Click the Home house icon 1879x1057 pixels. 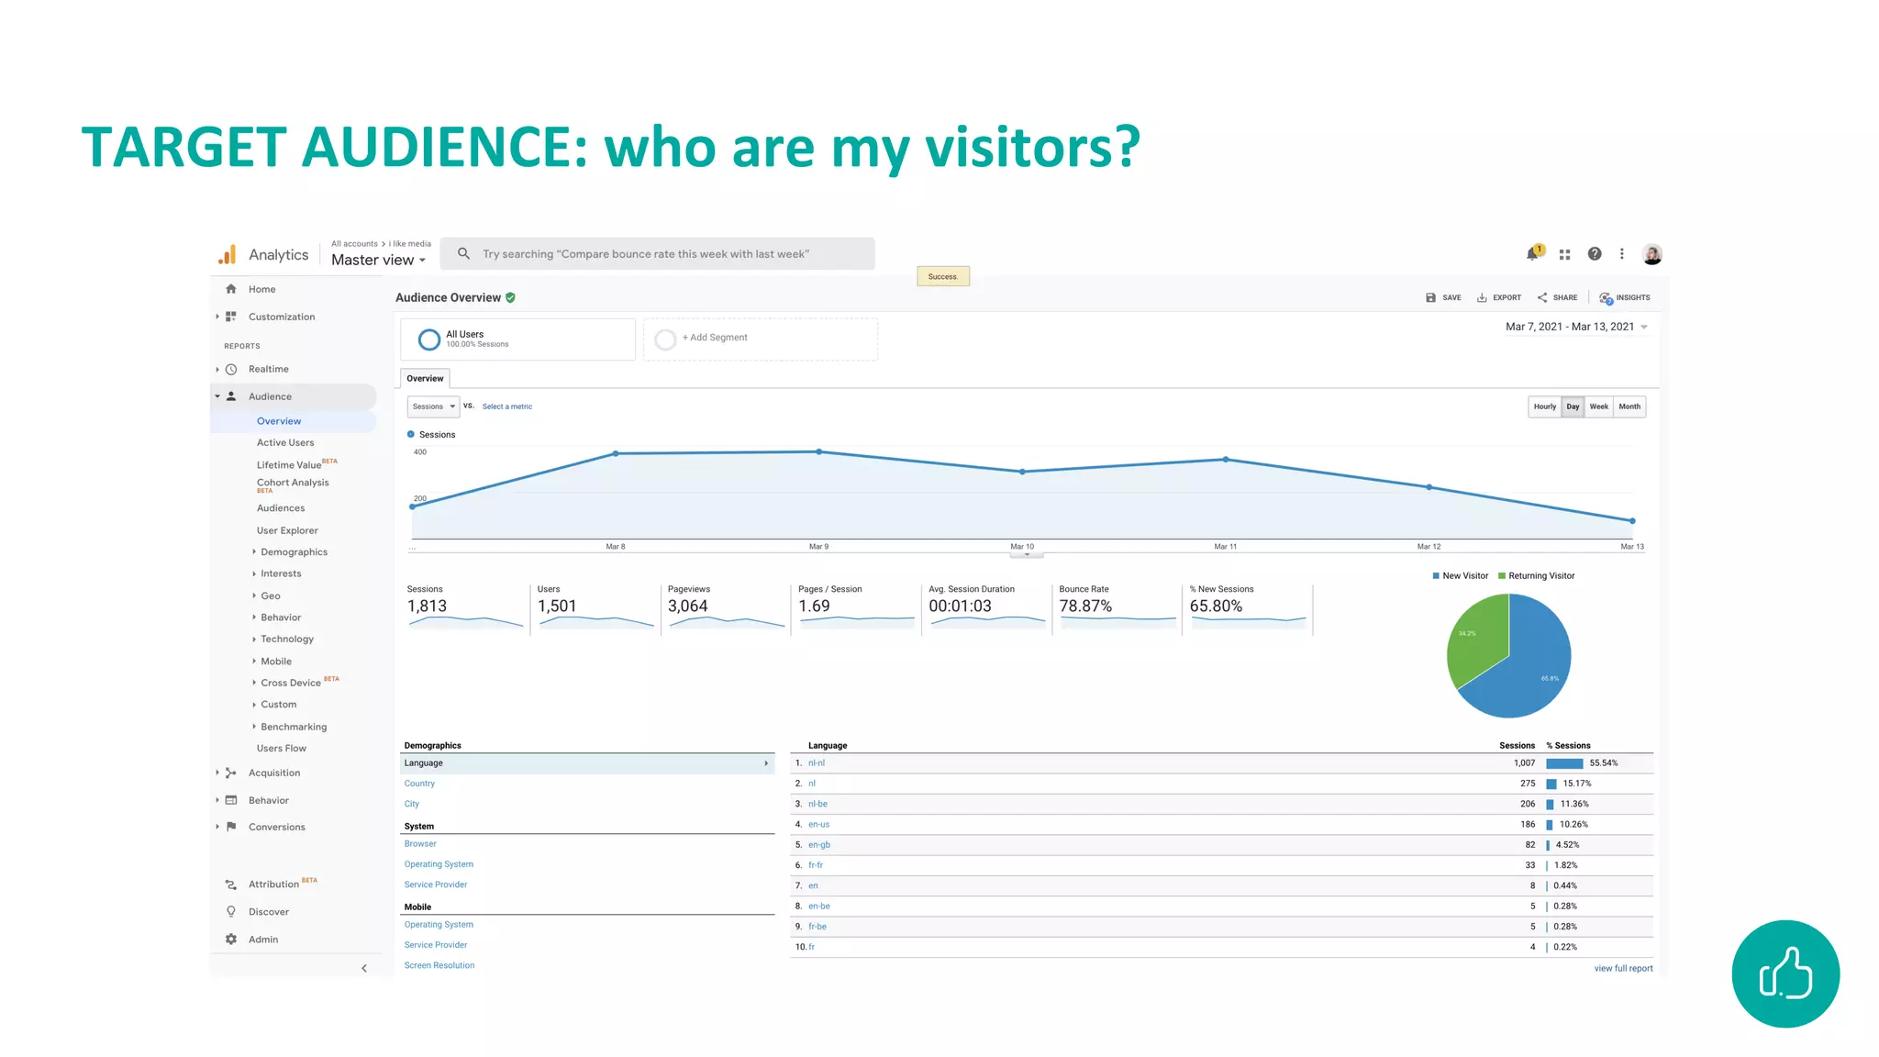coord(231,289)
